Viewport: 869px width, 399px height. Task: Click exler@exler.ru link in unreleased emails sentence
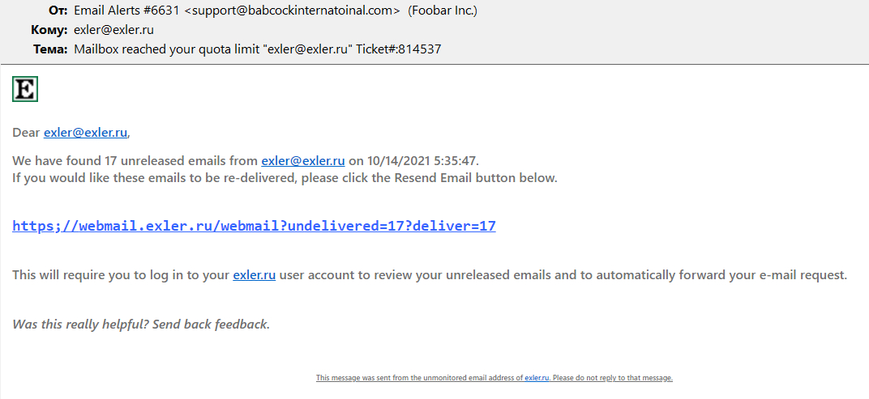(x=302, y=161)
